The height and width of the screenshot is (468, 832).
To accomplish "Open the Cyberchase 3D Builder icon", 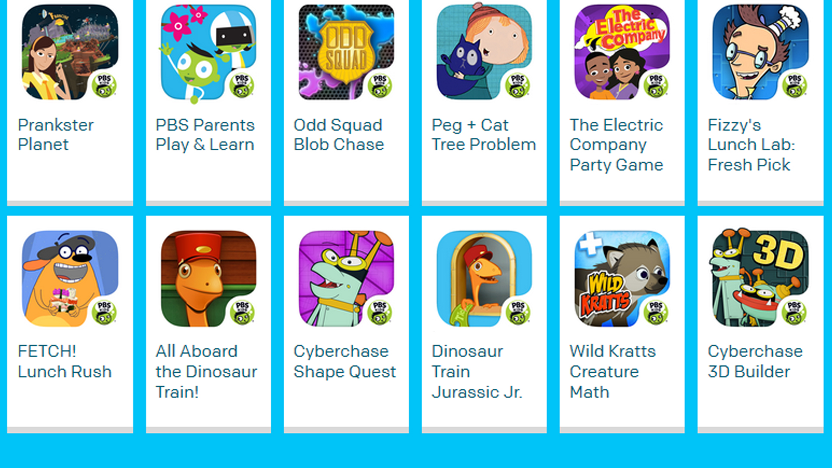I will tap(760, 278).
